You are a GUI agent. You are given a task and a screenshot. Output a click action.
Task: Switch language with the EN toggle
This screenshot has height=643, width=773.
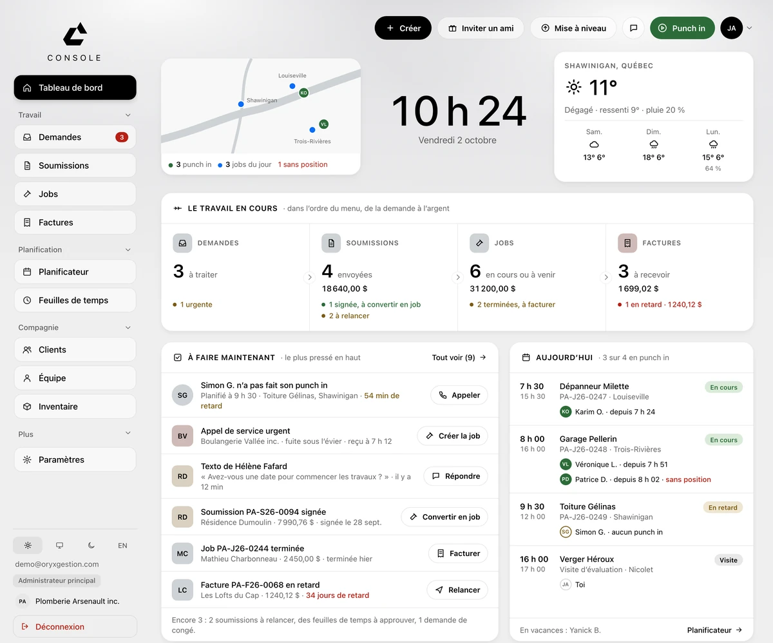[x=122, y=545]
